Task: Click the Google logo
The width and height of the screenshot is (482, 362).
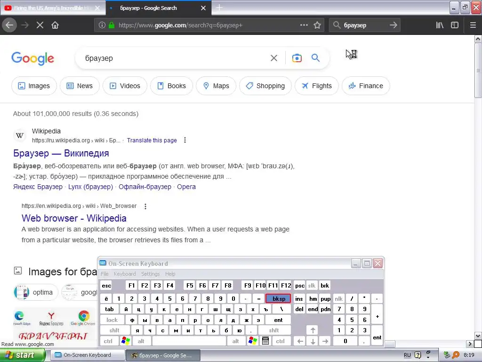Action: tap(33, 58)
